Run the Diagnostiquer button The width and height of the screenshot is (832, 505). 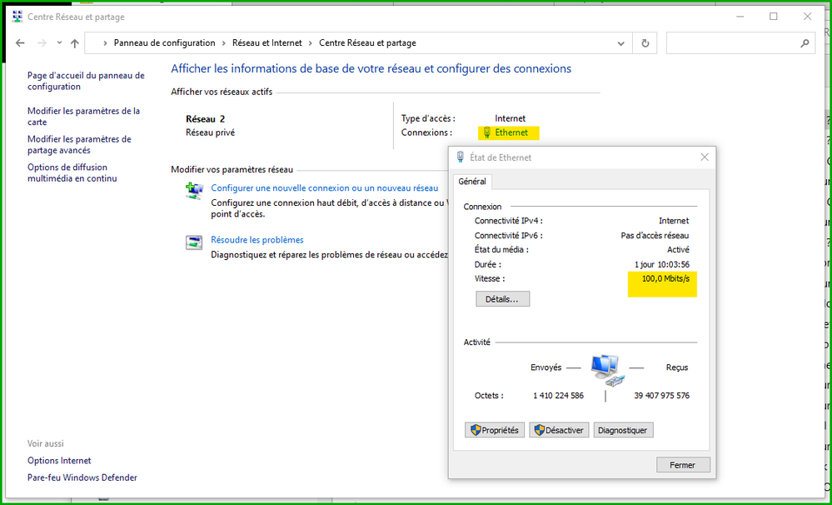tap(623, 430)
